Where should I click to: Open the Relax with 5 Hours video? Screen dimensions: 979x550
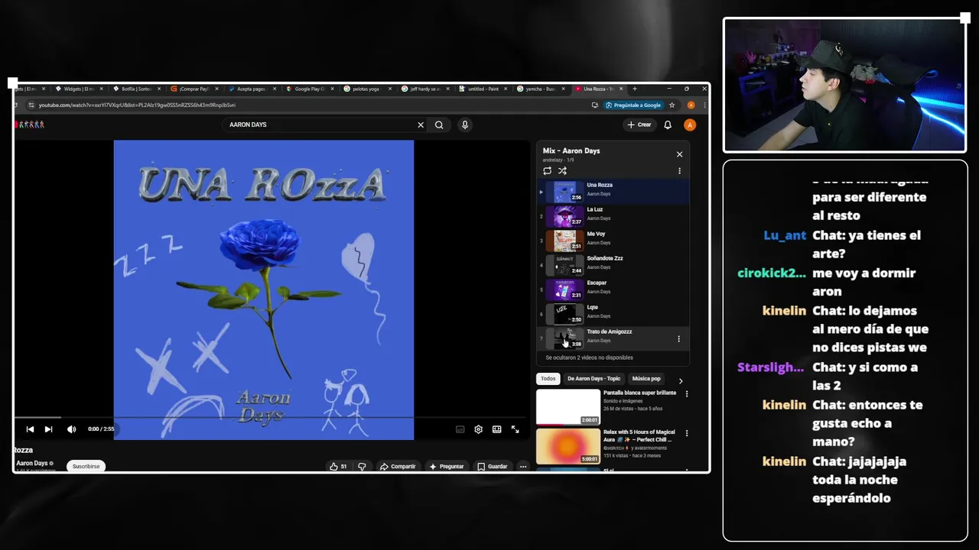[568, 446]
